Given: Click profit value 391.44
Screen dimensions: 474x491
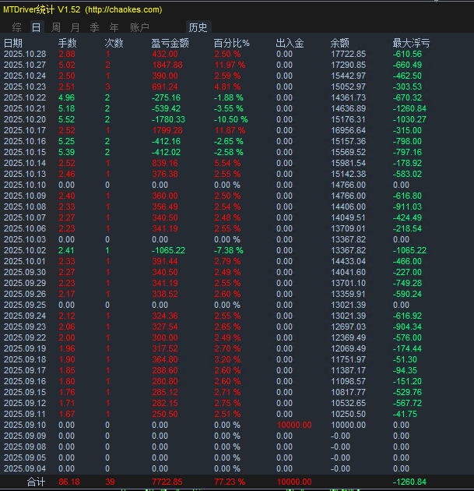Looking at the screenshot, I should click(165, 261).
